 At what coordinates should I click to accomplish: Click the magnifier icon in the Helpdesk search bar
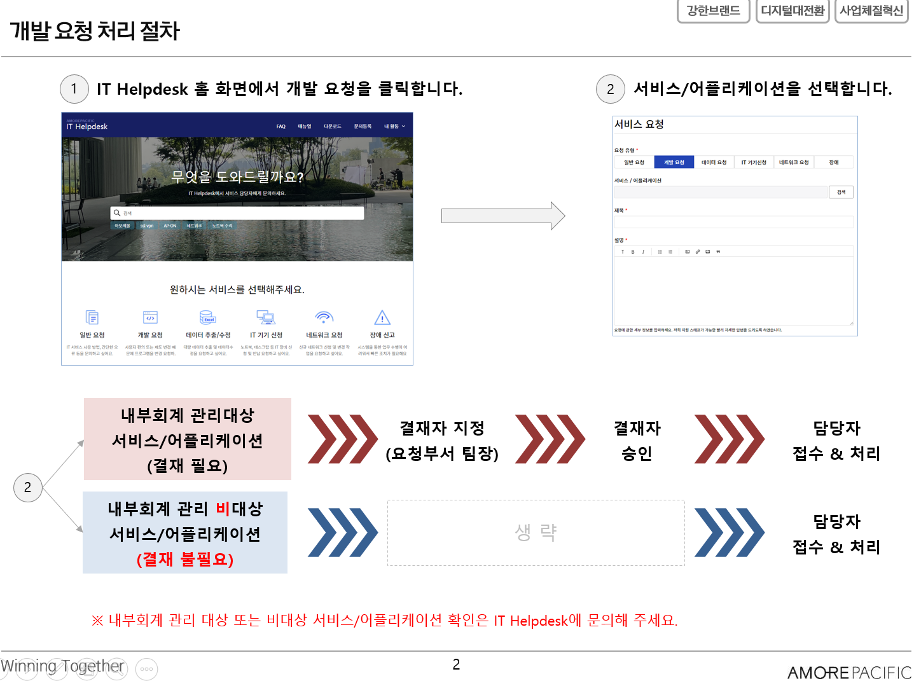tap(117, 213)
